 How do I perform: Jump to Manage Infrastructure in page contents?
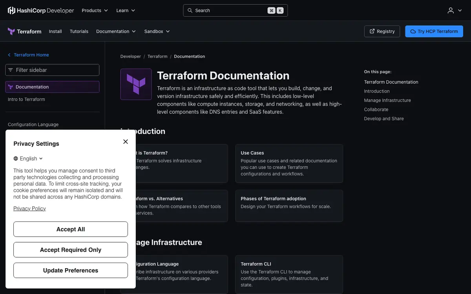(x=387, y=100)
